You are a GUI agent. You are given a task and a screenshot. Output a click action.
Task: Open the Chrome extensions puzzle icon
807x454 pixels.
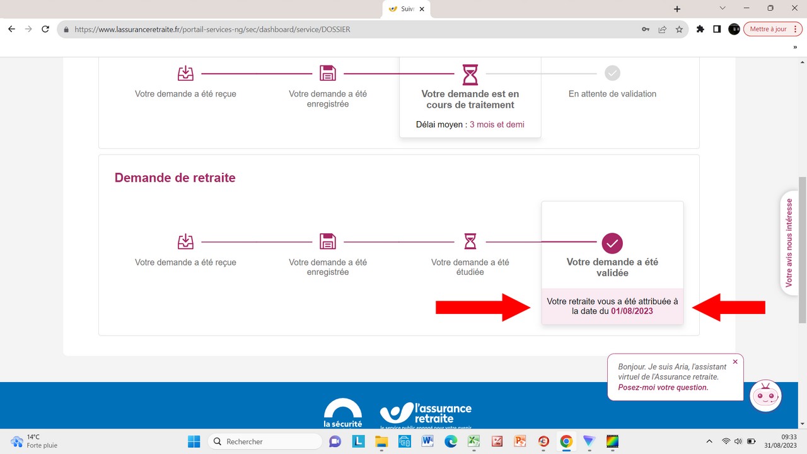pos(700,29)
